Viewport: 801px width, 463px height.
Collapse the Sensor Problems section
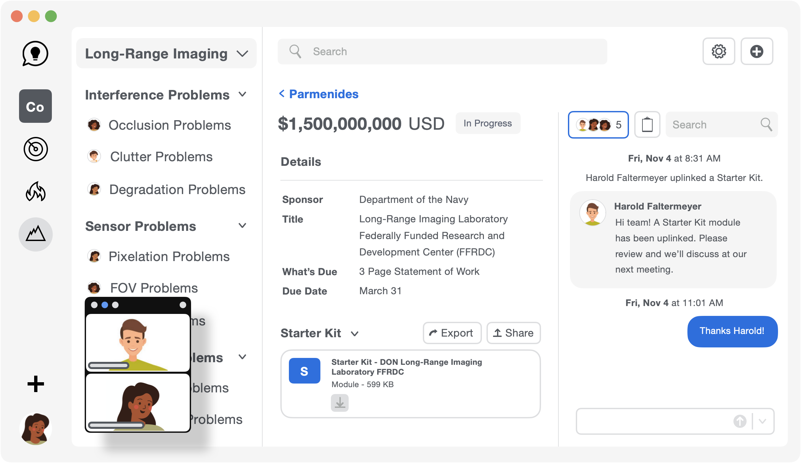point(242,226)
